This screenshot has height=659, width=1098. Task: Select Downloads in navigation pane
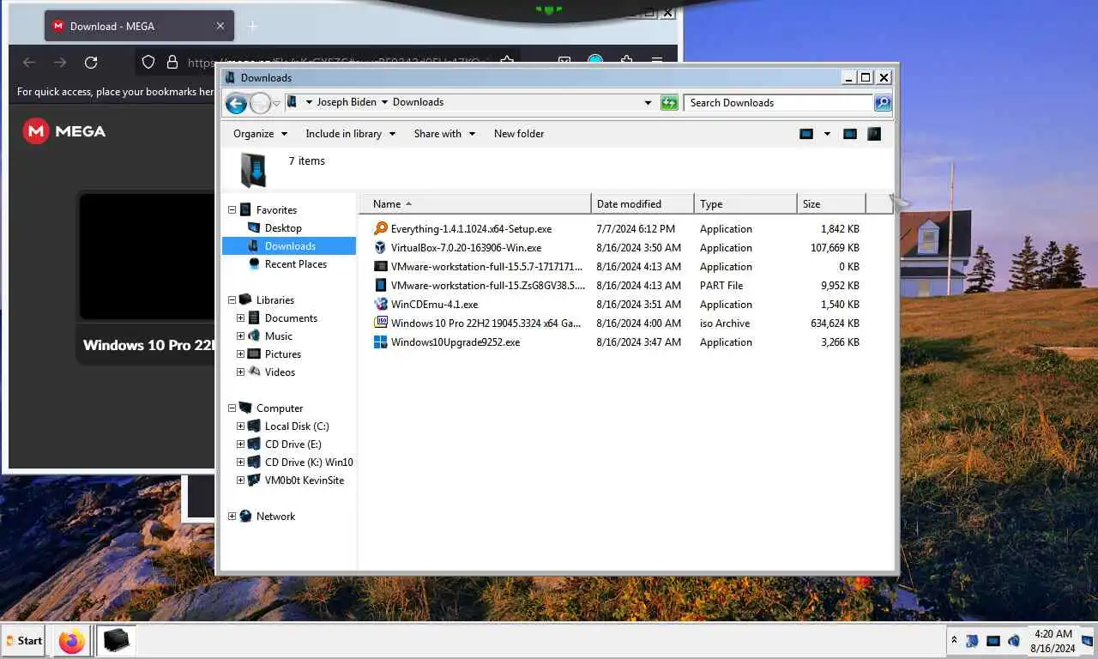(290, 246)
